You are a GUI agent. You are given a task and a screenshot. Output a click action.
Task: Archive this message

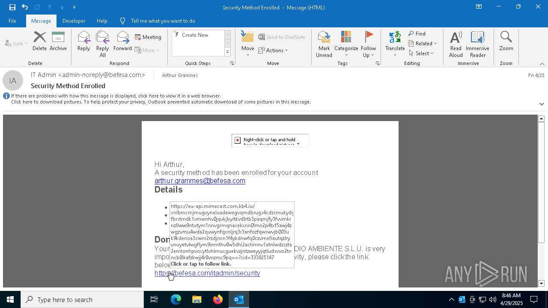[x=58, y=41]
